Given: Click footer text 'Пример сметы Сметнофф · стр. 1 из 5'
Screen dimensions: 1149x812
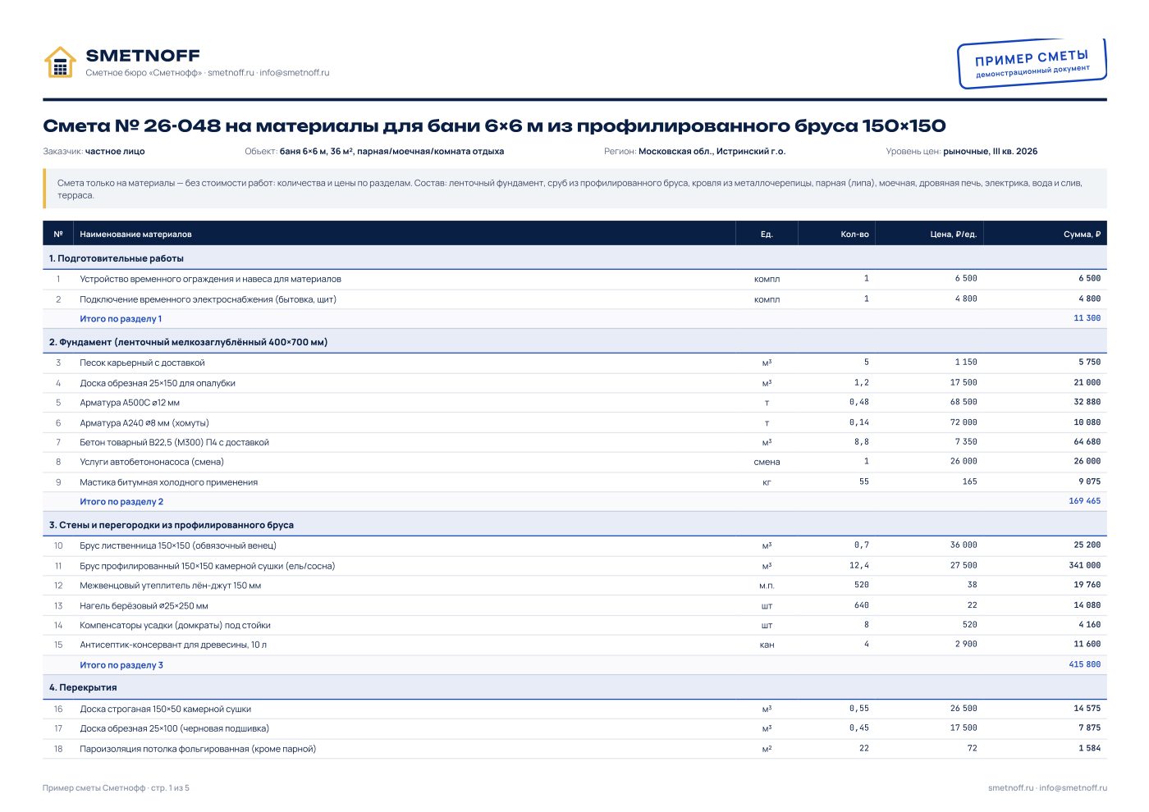Looking at the screenshot, I should tap(116, 788).
